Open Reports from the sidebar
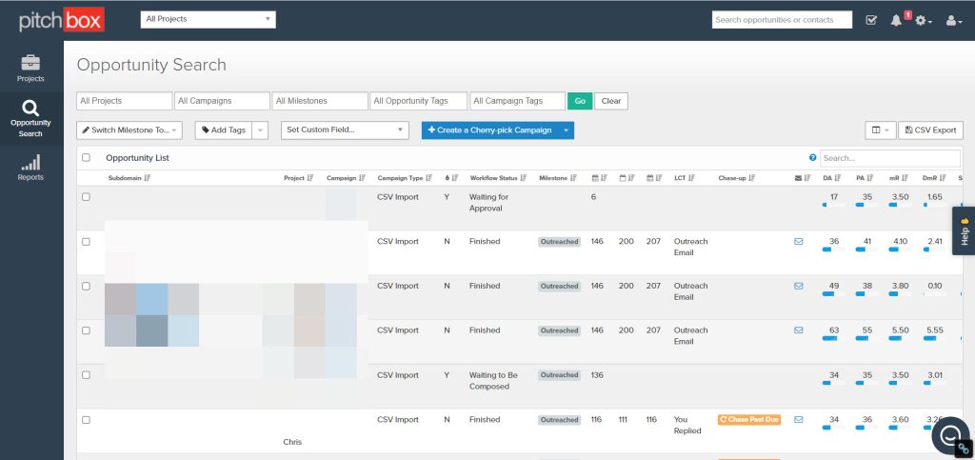 tap(30, 168)
